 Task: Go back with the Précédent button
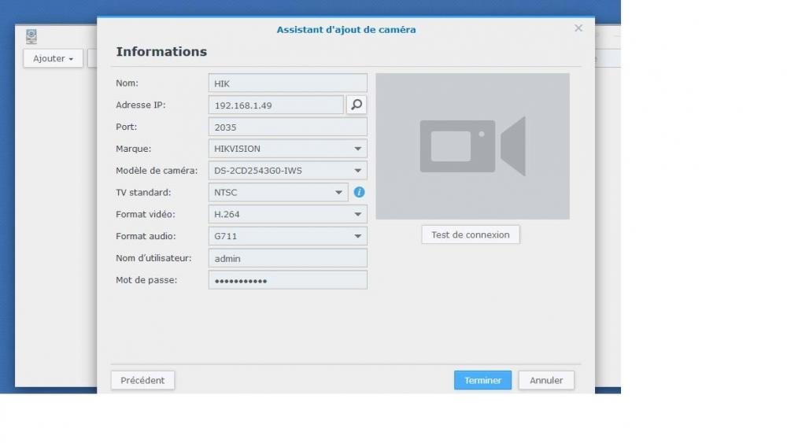142,380
